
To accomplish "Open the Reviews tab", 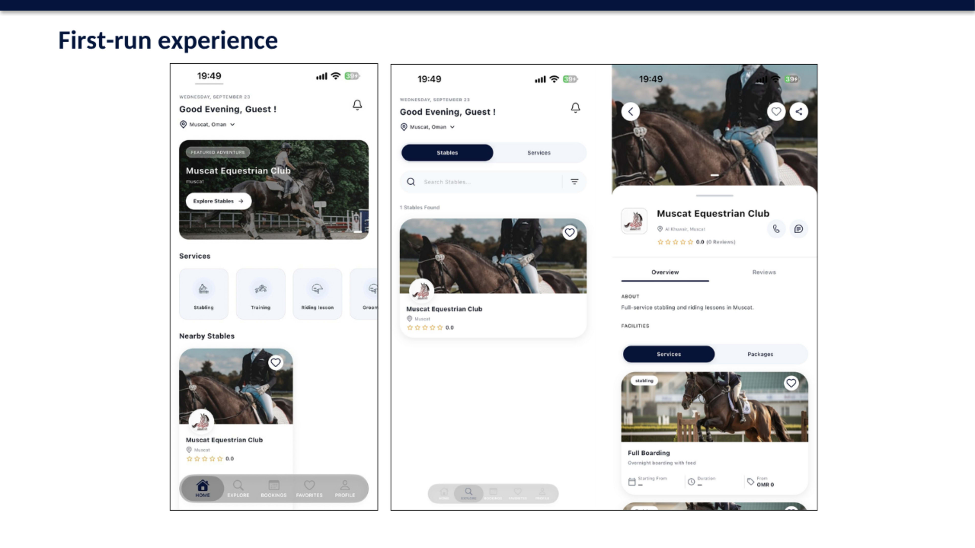I will click(x=764, y=272).
